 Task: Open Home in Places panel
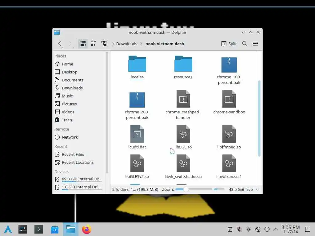click(78, 64)
